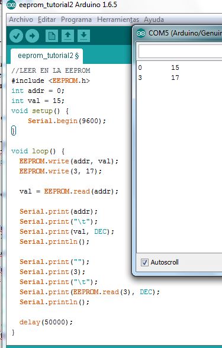Viewport: 222px width, 348px height.
Task: Click serial output value 15
Action: click(175, 67)
